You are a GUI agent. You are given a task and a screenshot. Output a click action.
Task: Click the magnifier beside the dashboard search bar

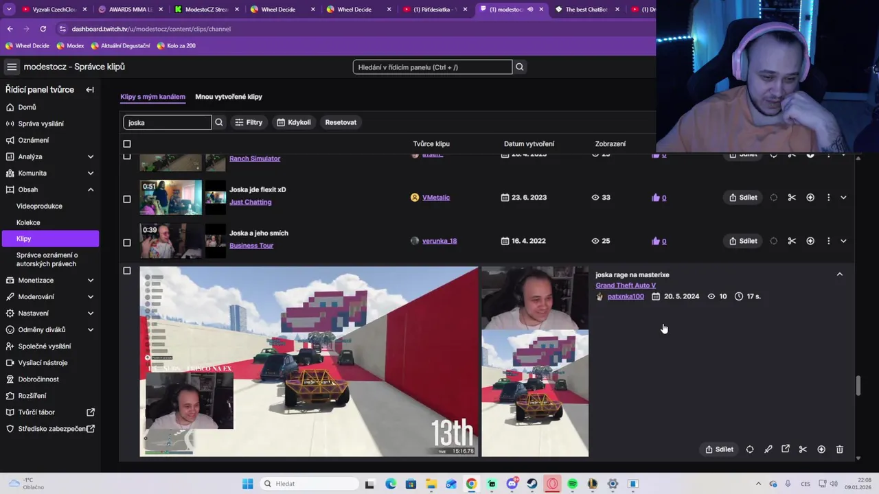point(520,67)
